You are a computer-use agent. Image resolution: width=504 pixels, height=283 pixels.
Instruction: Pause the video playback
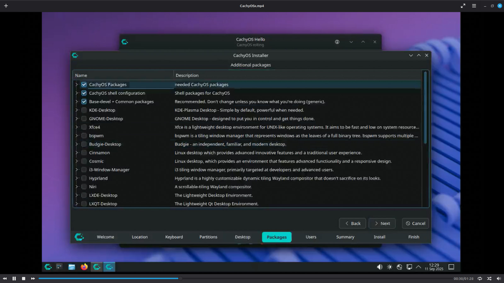[x=14, y=279]
